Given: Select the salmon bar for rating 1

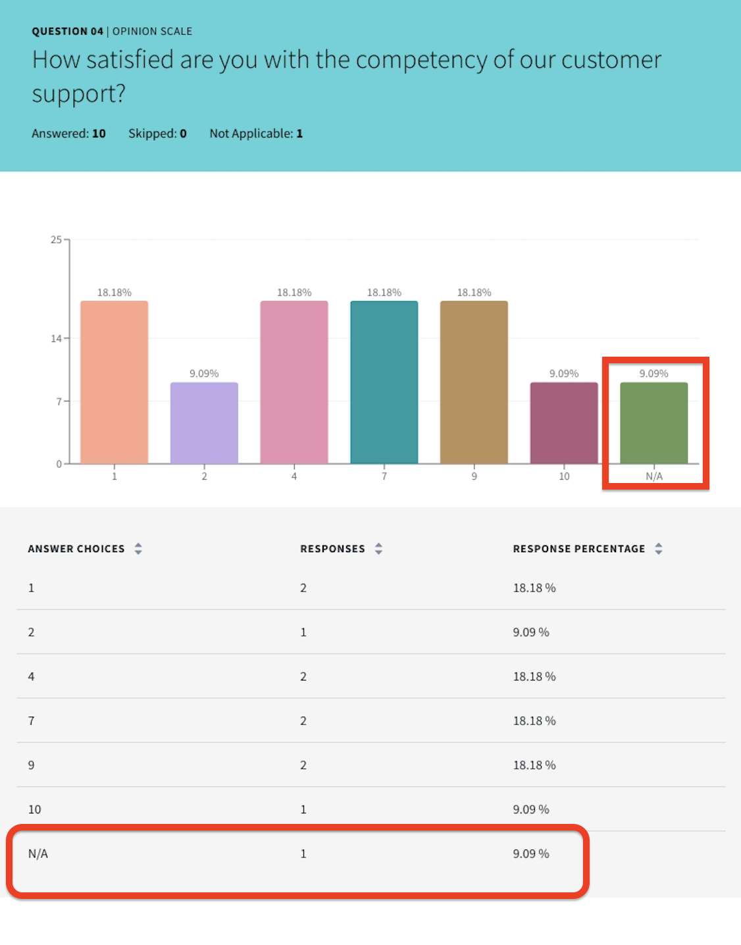Looking at the screenshot, I should [115, 382].
